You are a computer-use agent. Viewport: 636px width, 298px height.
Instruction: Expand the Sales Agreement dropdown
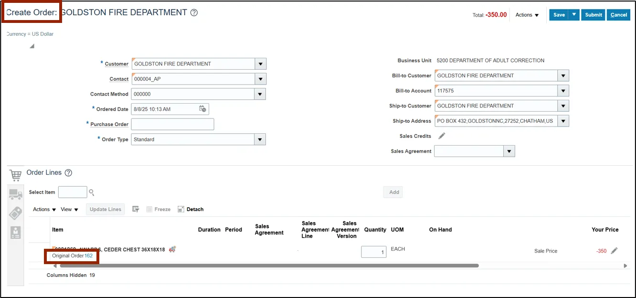pos(509,151)
